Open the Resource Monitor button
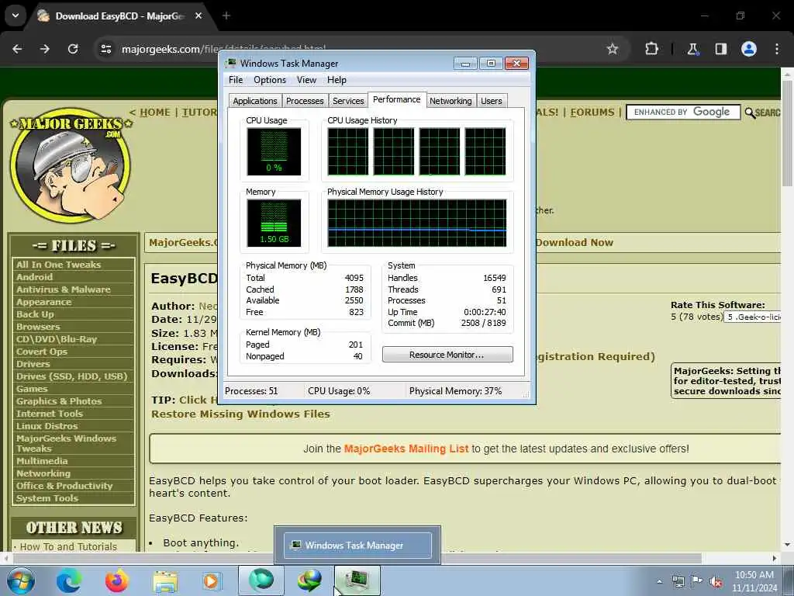This screenshot has height=596, width=794. pyautogui.click(x=447, y=354)
